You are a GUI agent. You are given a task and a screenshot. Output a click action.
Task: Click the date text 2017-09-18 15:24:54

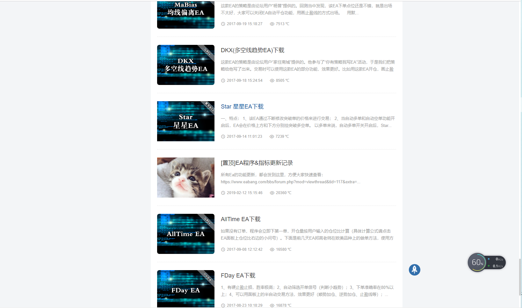[245, 80]
